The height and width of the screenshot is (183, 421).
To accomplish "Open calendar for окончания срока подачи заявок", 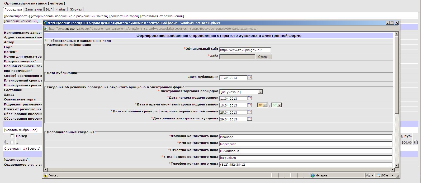I will coord(249,105).
